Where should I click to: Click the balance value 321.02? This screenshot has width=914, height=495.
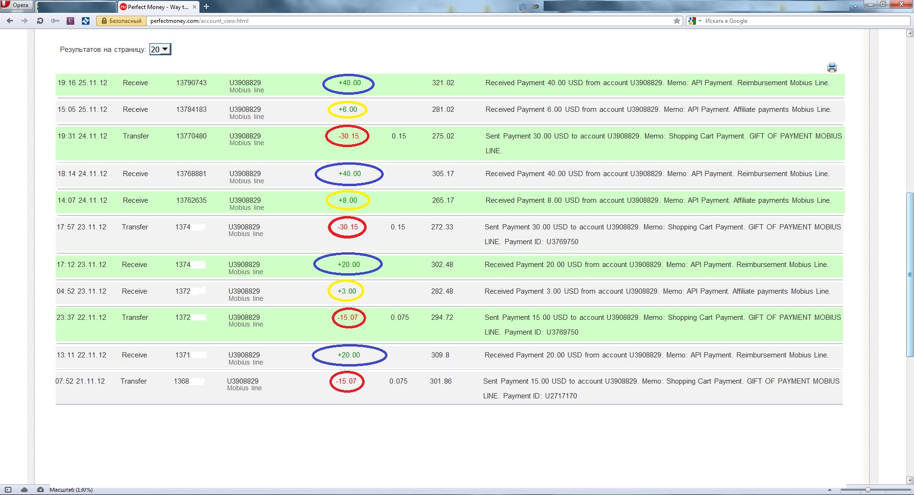point(443,83)
